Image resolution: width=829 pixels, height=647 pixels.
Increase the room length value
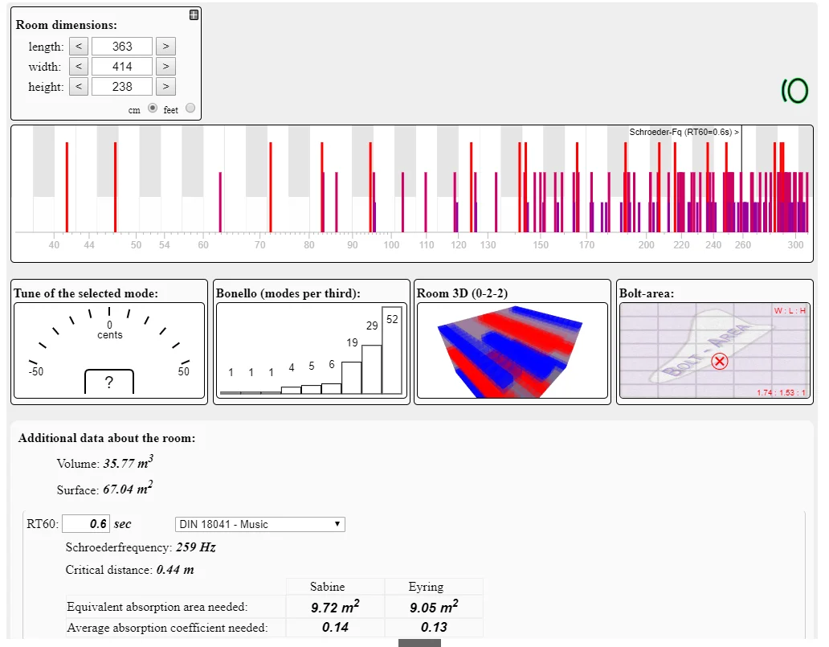click(165, 47)
